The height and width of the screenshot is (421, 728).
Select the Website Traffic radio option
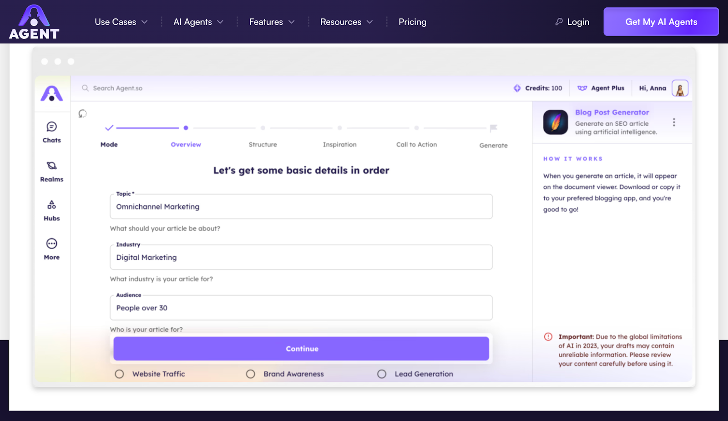pos(120,374)
